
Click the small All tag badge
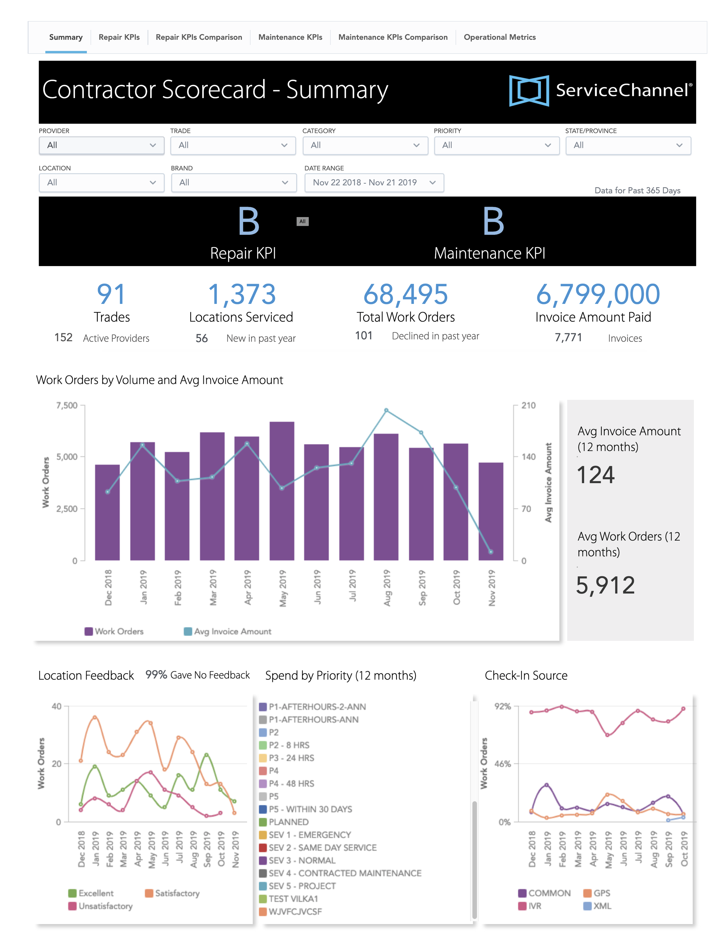(302, 221)
